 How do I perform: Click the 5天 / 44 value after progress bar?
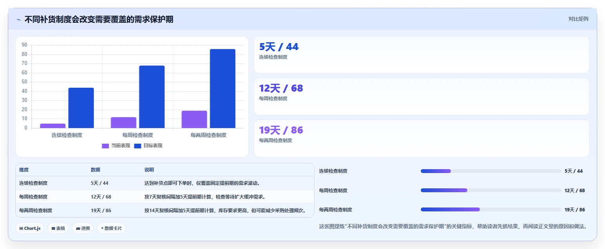pos(574,171)
